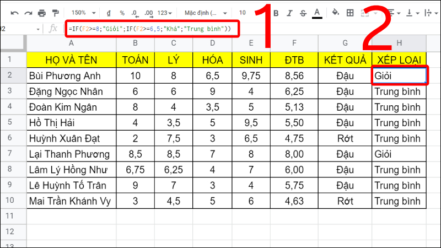The height and width of the screenshot is (248, 441).
Task: Open the 150% zoom dropdown
Action: [x=83, y=12]
